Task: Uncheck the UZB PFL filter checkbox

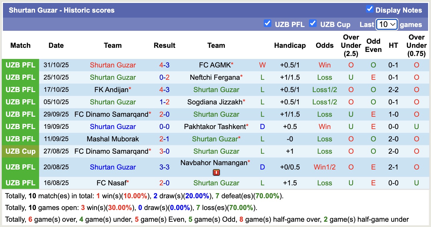Action: click(267, 23)
